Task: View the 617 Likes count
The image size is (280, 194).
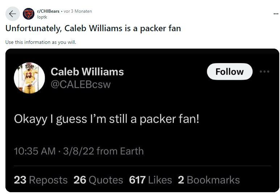Action: coord(150,180)
